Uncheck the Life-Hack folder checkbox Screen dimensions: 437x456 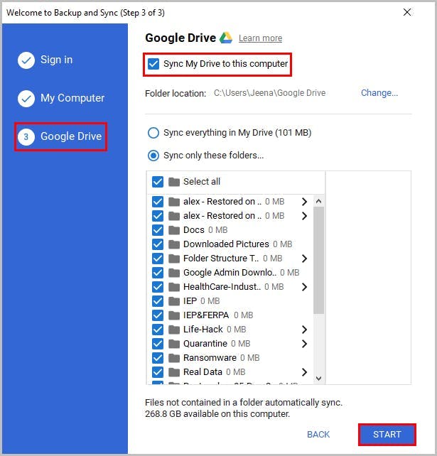coord(158,330)
